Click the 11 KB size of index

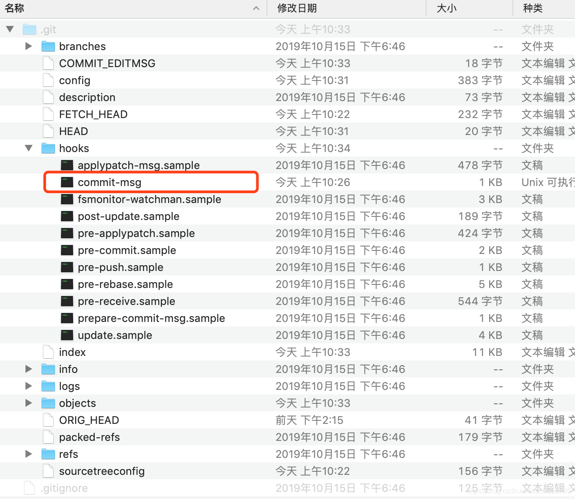pyautogui.click(x=487, y=352)
